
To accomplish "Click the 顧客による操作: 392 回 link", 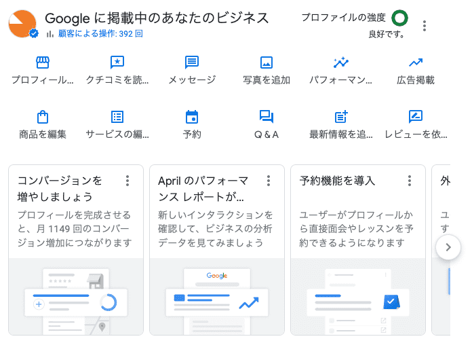I will click(x=94, y=33).
